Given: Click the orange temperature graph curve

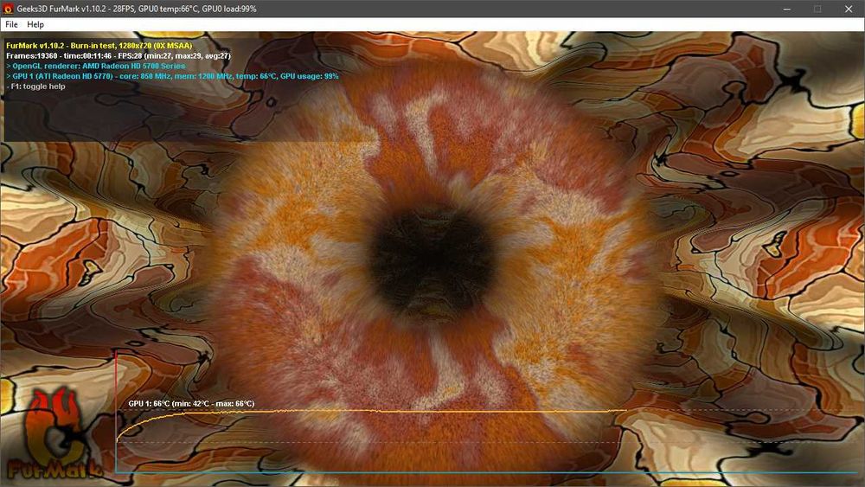Looking at the screenshot, I should coord(371,412).
